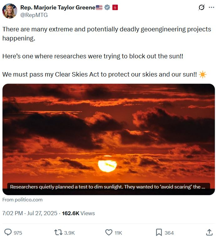The height and width of the screenshot is (239, 218).
Task: Bookmark this post
Action: tap(159, 232)
